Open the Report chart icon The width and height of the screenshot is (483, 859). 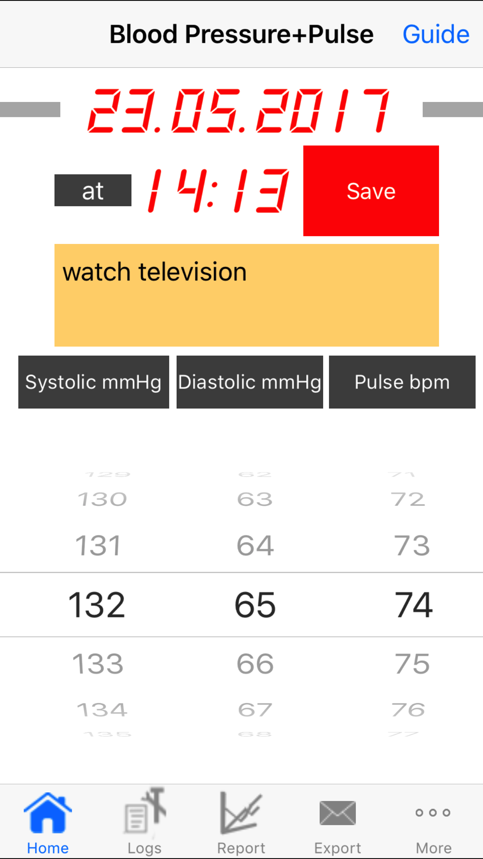click(241, 814)
